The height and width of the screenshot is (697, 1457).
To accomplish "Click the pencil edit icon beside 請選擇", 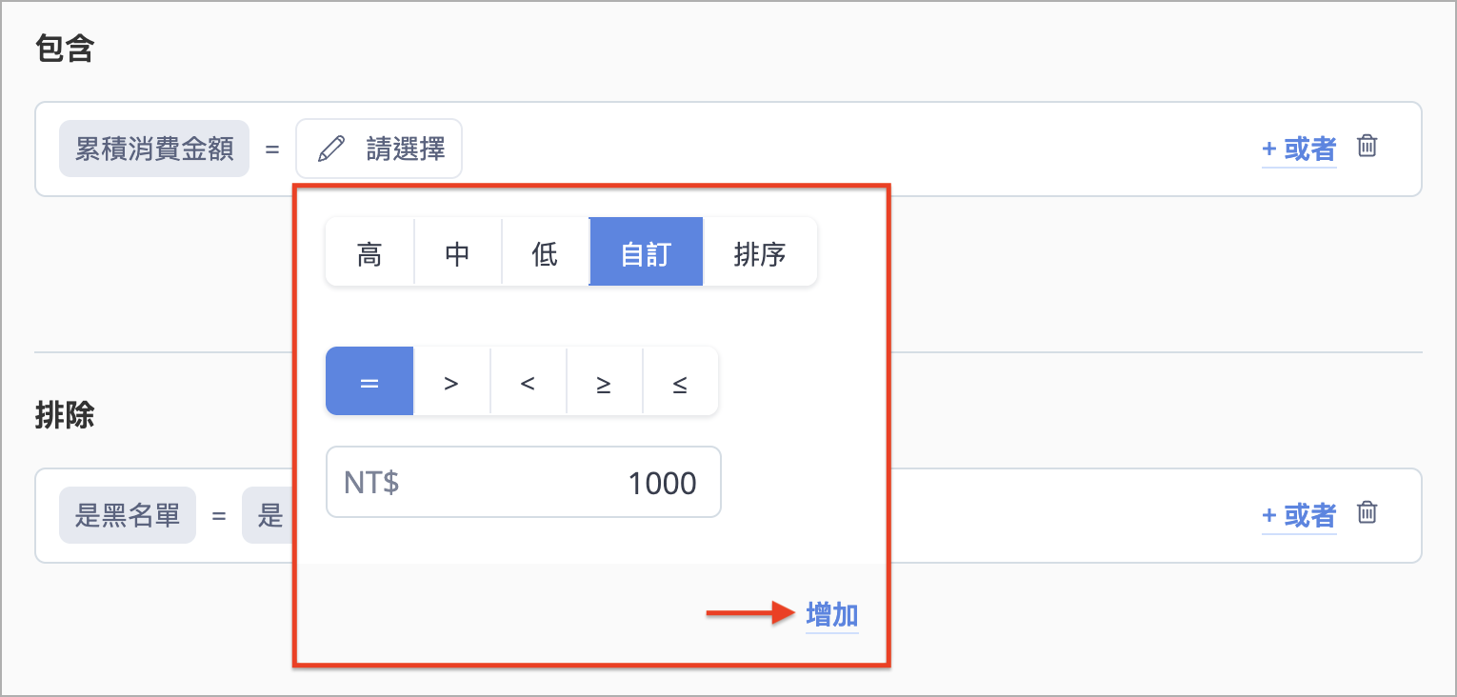I will click(330, 149).
